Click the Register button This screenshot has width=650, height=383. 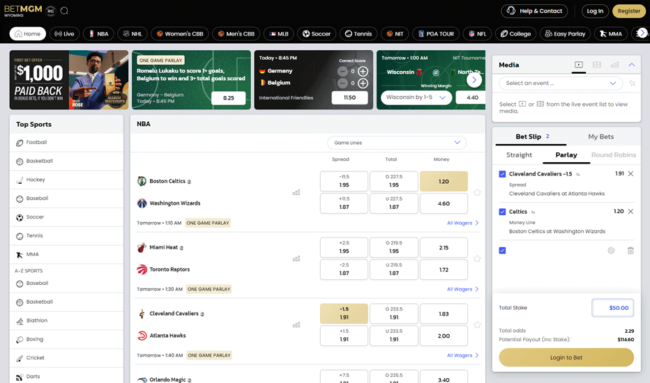click(x=629, y=11)
